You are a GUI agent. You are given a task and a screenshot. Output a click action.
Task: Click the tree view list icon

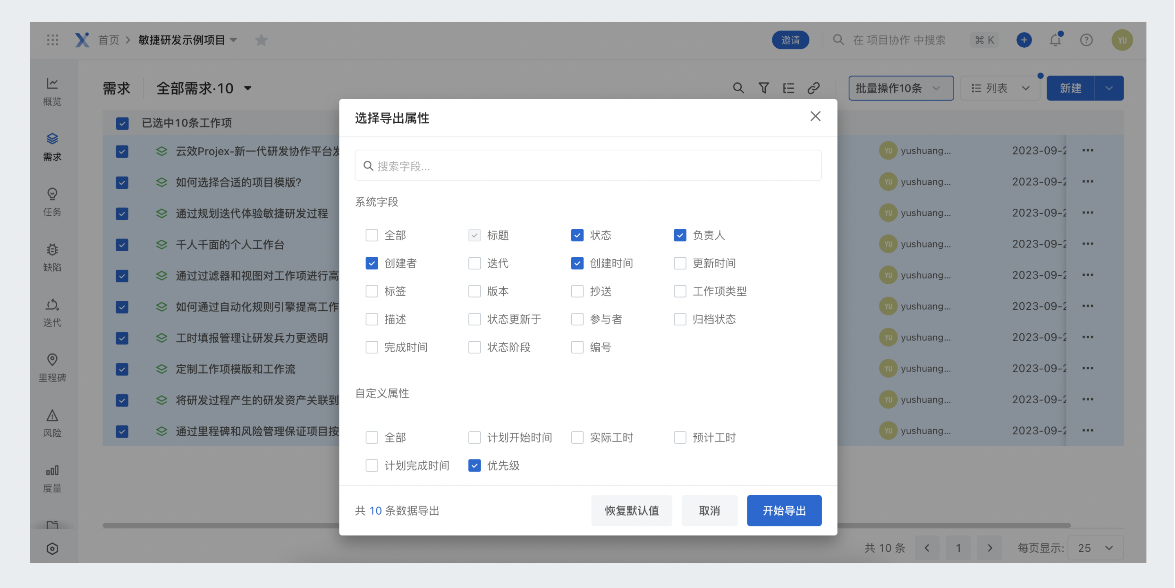(789, 88)
